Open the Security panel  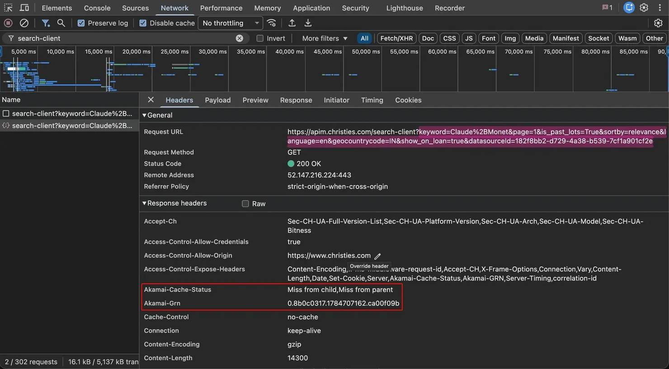(x=355, y=8)
